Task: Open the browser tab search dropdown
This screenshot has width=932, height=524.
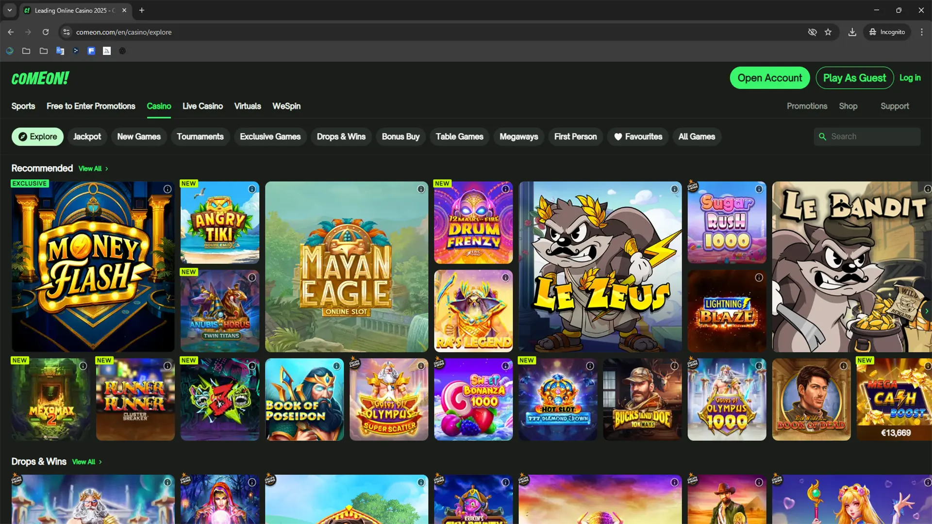Action: pos(9,10)
